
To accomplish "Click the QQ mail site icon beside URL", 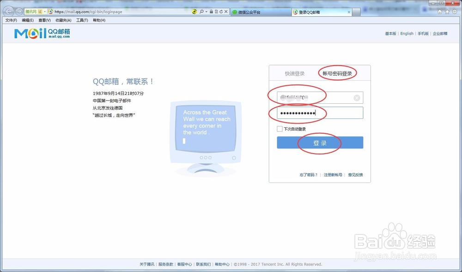I will click(50, 12).
